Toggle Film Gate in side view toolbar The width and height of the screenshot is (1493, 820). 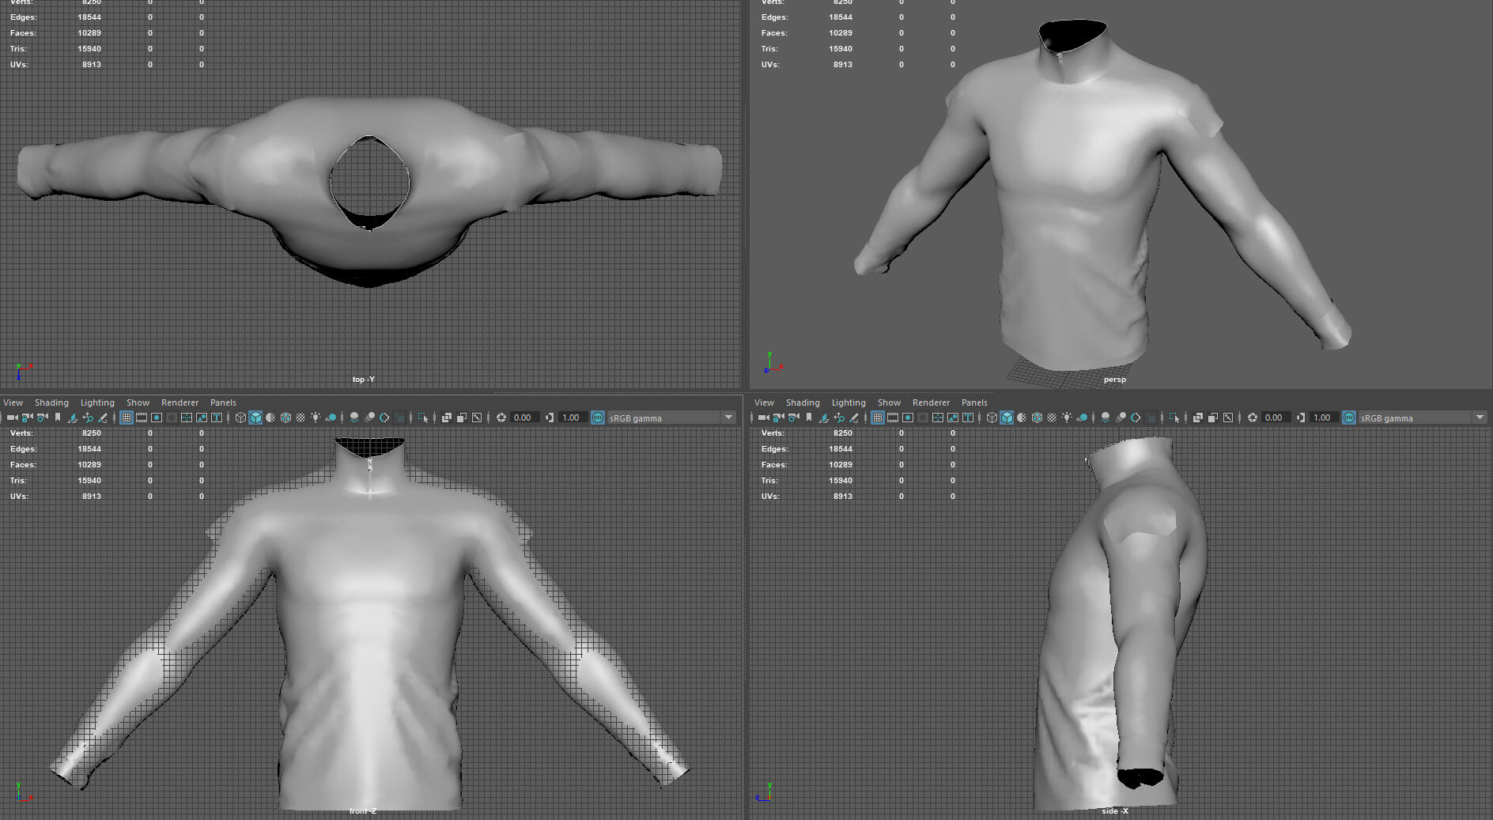coord(893,418)
